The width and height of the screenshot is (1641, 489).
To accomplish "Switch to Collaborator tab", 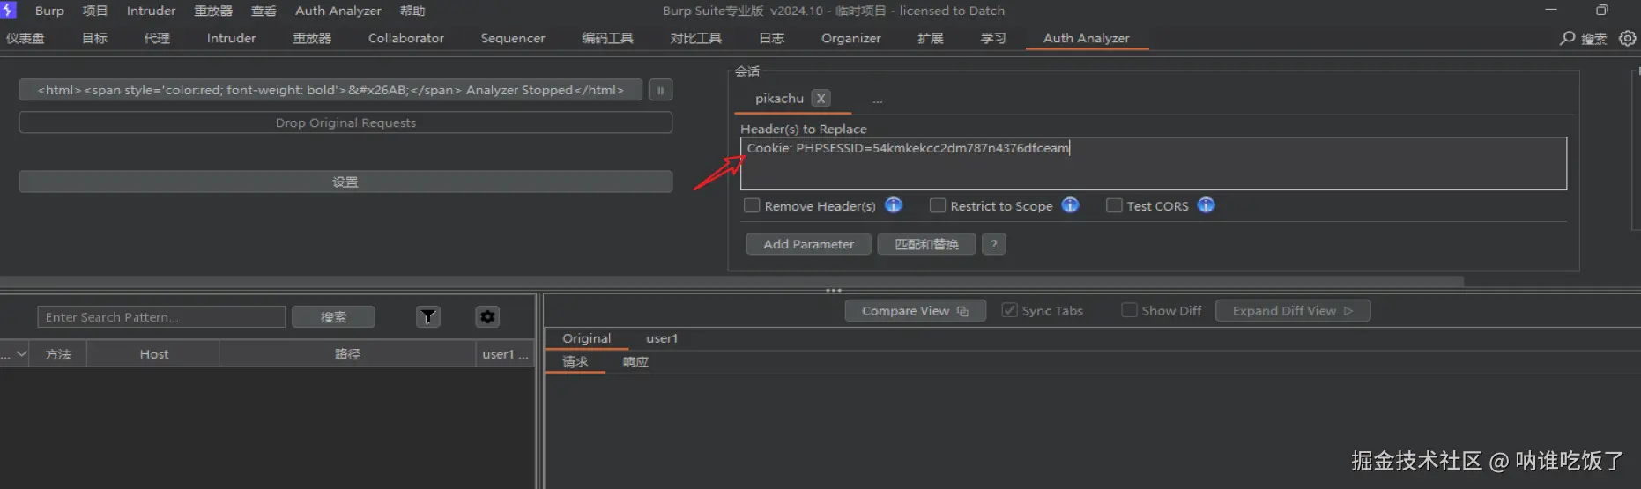I will 406,38.
